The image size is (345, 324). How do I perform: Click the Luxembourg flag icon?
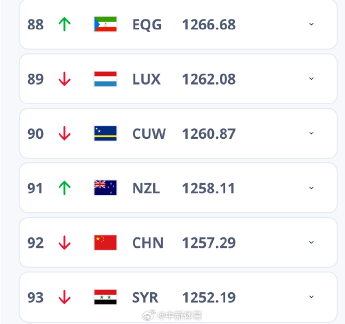[105, 79]
